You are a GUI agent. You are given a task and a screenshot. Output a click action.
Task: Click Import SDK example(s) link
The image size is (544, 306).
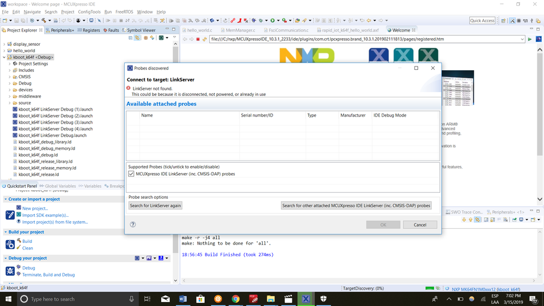pyautogui.click(x=45, y=215)
